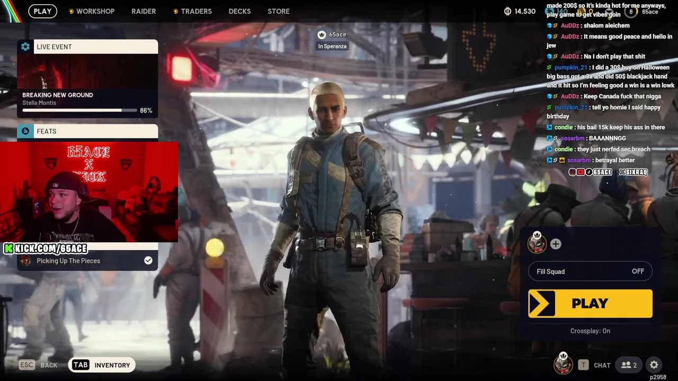The height and width of the screenshot is (381, 678).
Task: Click the TAB key icon
Action: pyautogui.click(x=81, y=365)
